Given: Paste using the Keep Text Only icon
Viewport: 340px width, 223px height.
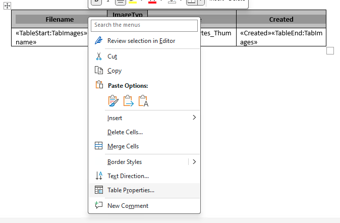Looking at the screenshot, I should click(x=144, y=101).
